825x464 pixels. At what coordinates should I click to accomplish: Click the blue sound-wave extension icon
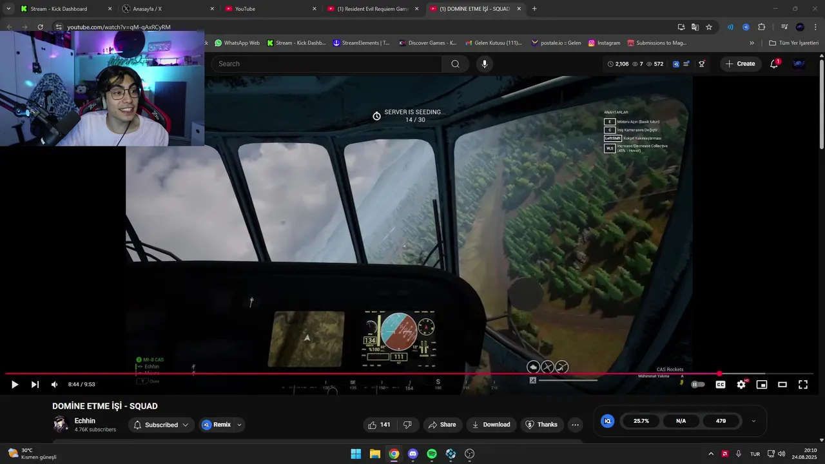(730, 27)
